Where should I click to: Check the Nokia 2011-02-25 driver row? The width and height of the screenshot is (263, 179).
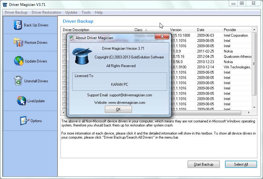coord(64,51)
